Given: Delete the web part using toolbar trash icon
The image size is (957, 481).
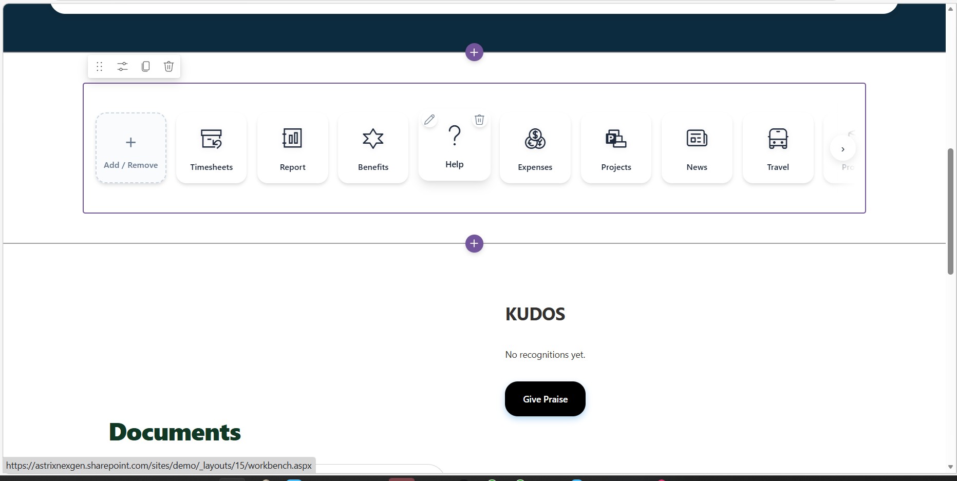Looking at the screenshot, I should coord(168,67).
